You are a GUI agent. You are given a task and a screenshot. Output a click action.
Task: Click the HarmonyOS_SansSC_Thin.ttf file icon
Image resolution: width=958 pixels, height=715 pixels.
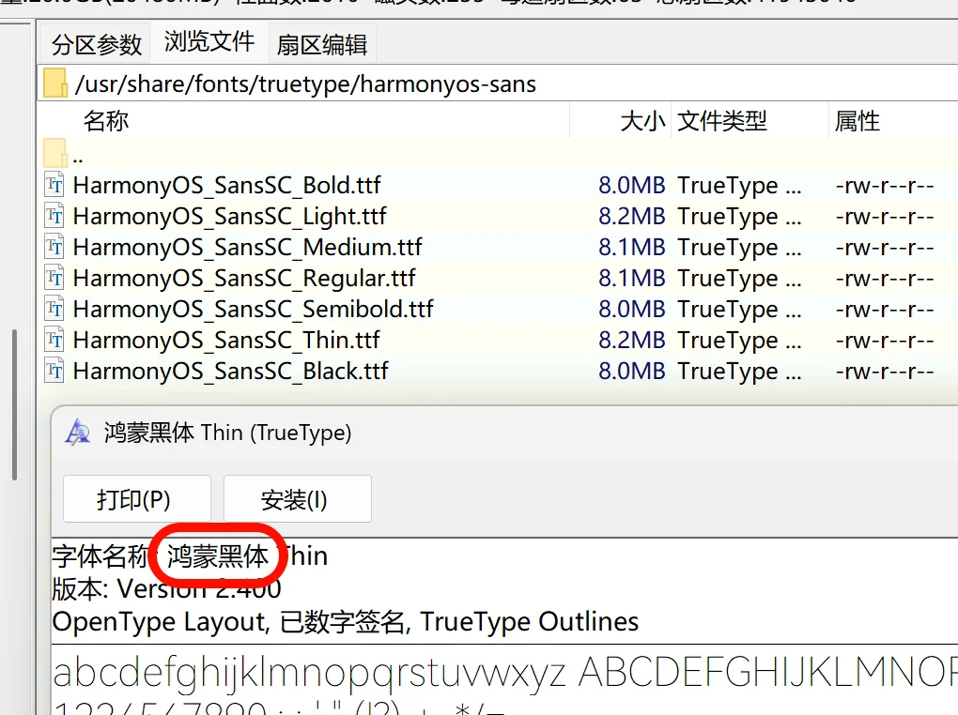pos(54,340)
